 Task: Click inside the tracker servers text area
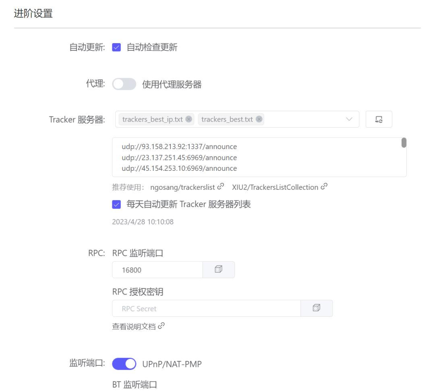pyautogui.click(x=258, y=157)
